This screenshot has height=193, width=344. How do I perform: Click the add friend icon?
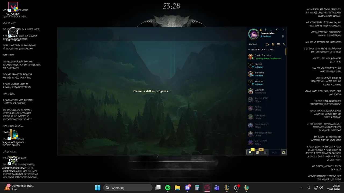point(268,44)
